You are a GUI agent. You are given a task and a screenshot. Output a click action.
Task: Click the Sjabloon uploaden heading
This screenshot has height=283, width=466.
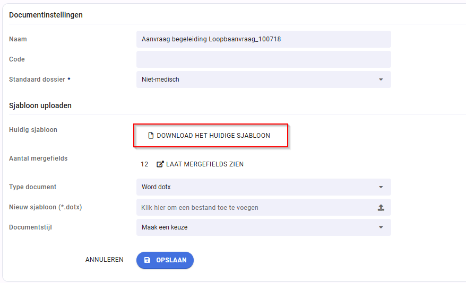[x=40, y=105]
